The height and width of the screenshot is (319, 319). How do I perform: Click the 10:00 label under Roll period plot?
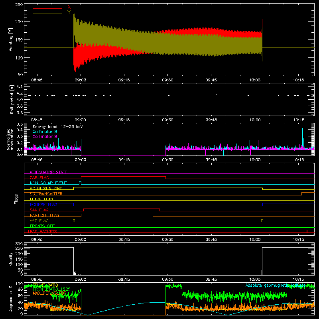point(255,120)
